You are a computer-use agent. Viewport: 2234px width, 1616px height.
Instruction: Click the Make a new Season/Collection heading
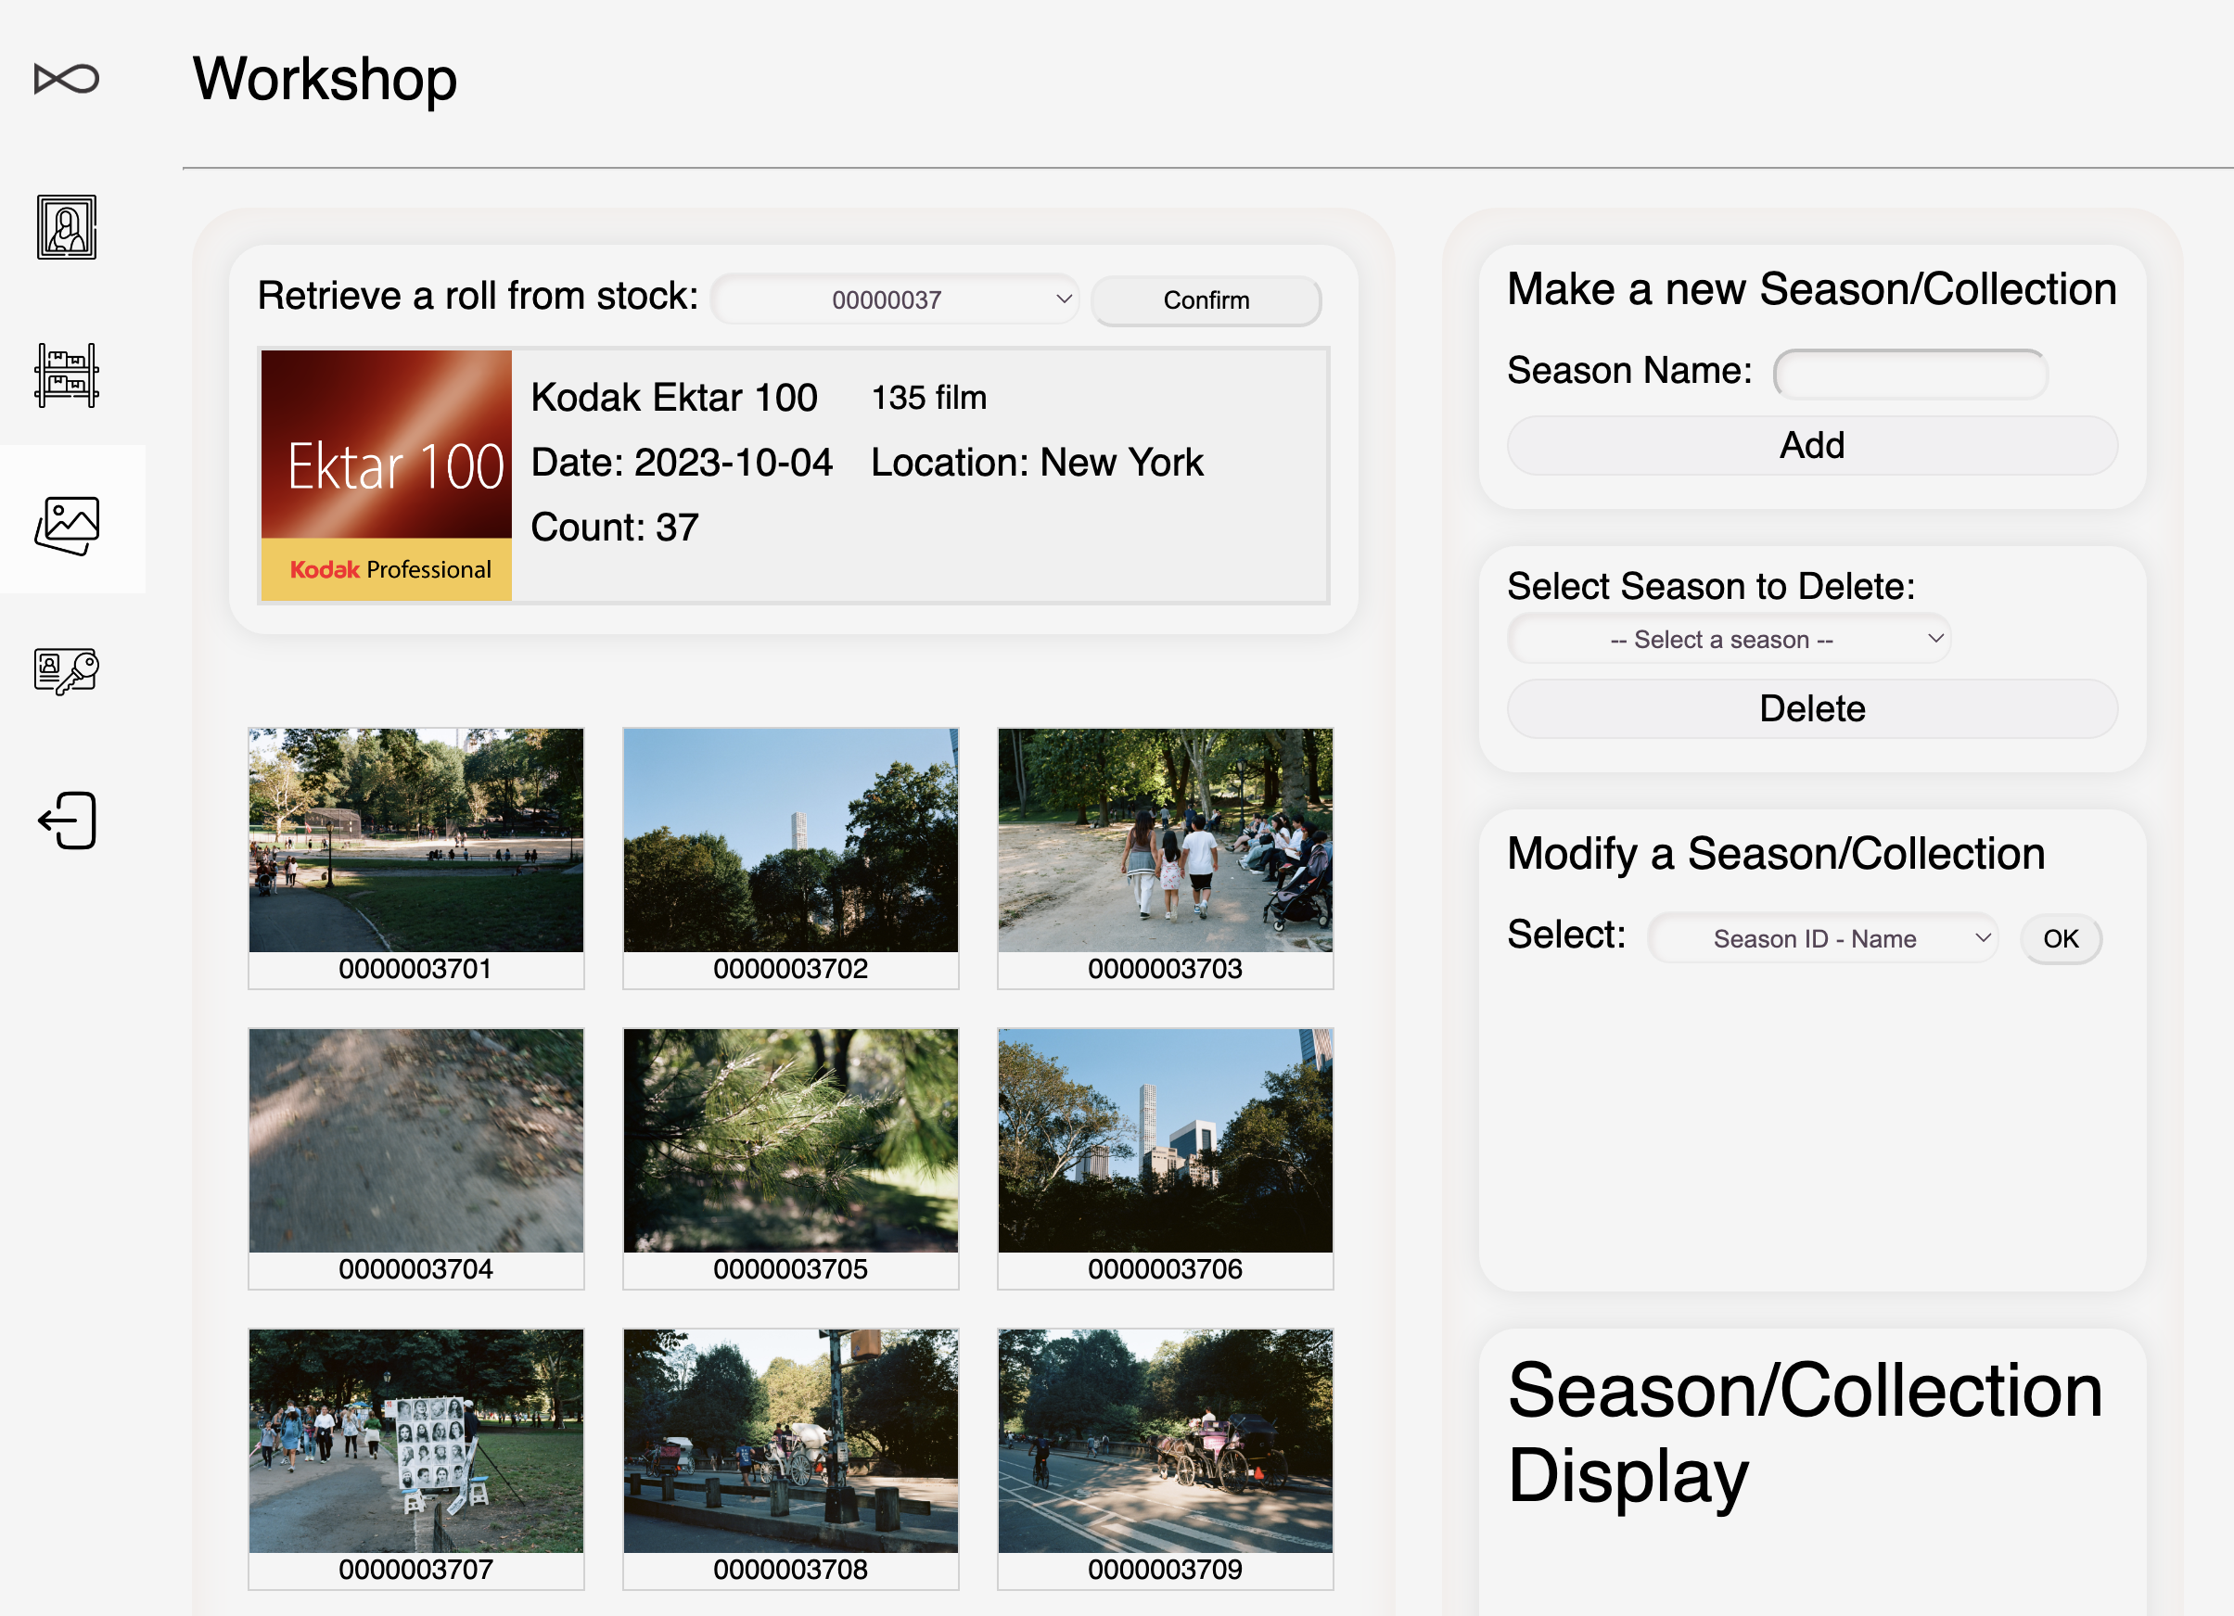point(1811,289)
